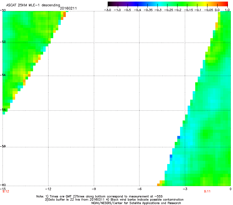This screenshot has width=233, height=205.
Task: Click the note line 'Times are GMT'
Action: 99,196
